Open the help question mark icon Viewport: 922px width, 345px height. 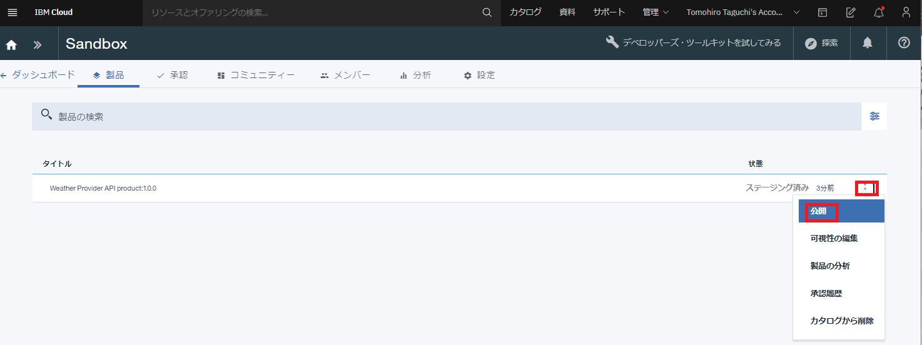(904, 43)
